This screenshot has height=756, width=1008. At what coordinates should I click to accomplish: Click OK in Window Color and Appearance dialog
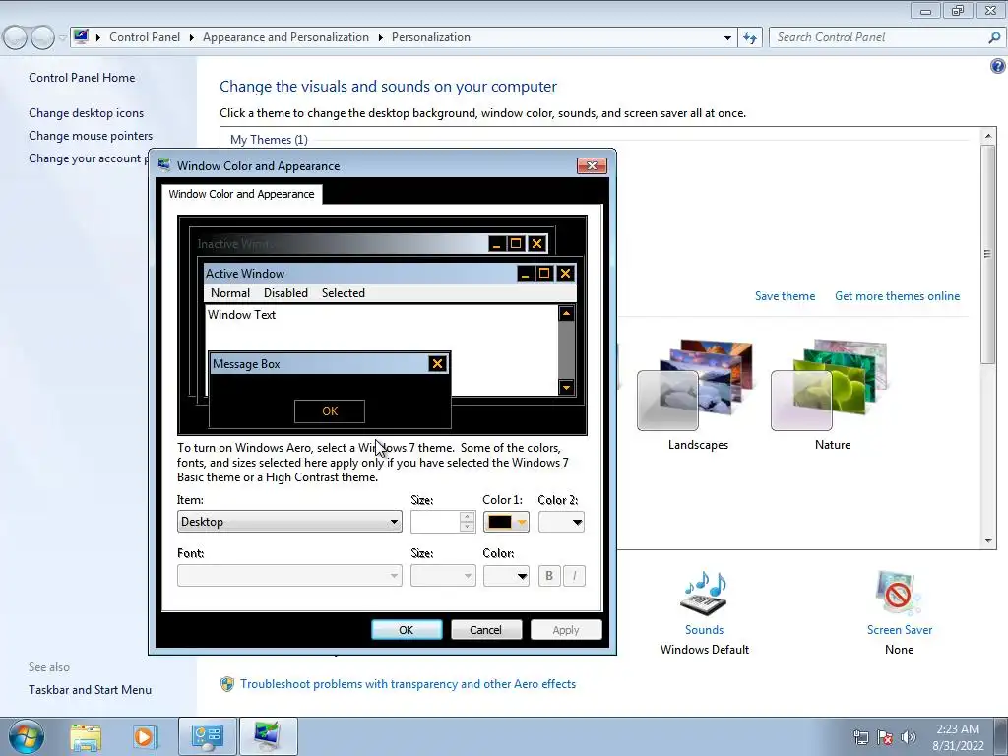(407, 630)
